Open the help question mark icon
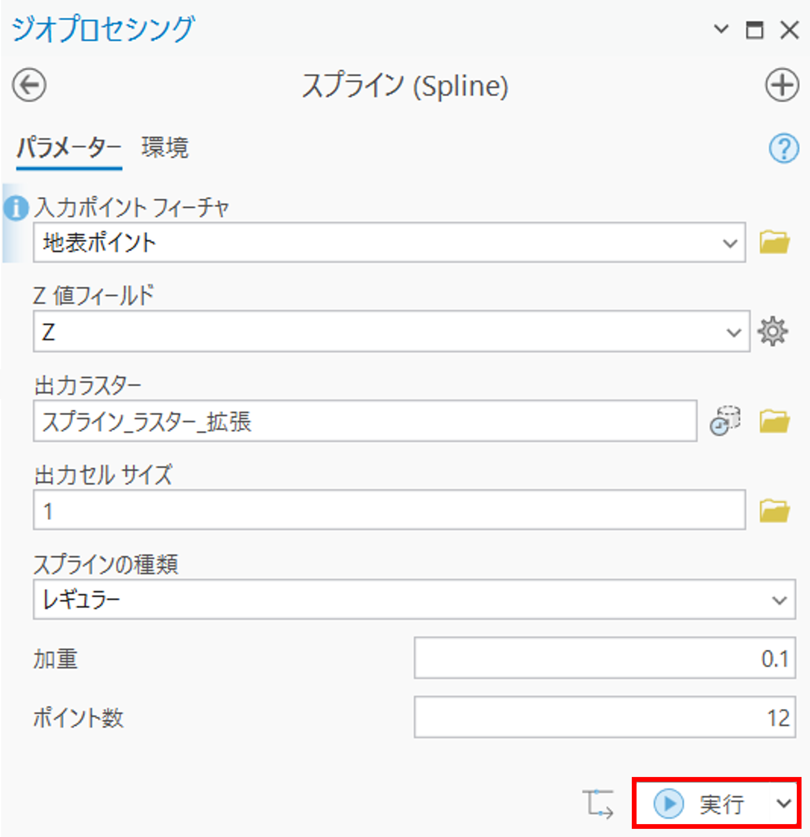The width and height of the screenshot is (810, 837). tap(784, 148)
